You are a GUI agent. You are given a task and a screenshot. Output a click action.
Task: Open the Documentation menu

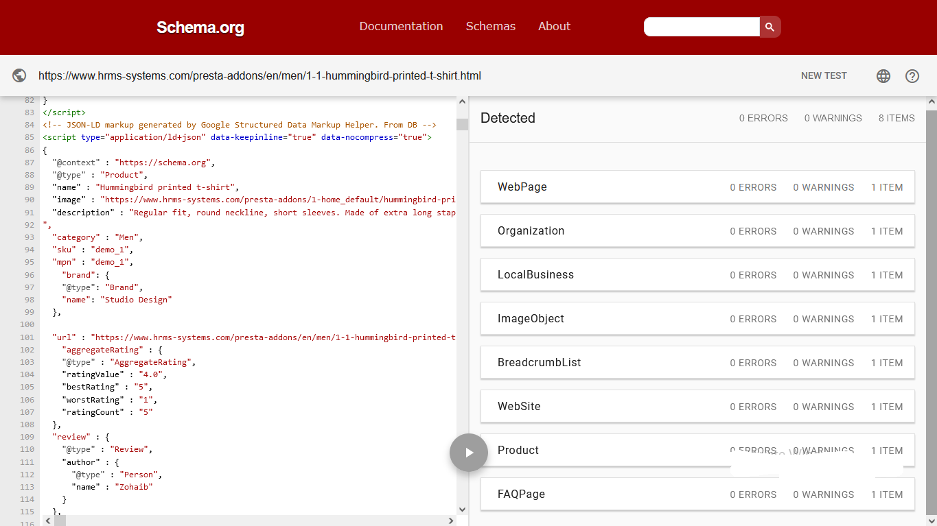(401, 26)
